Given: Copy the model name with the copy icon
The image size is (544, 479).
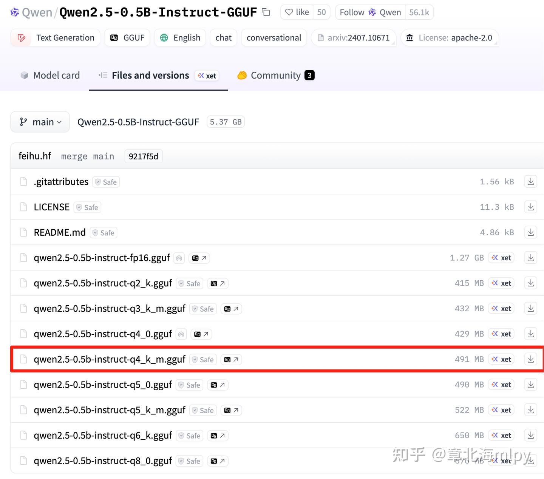Looking at the screenshot, I should click(266, 12).
